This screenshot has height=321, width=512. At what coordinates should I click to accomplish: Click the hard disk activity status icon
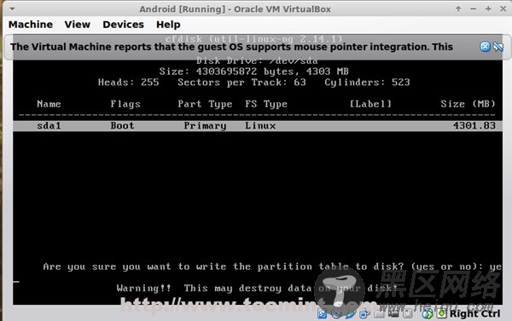(322, 314)
